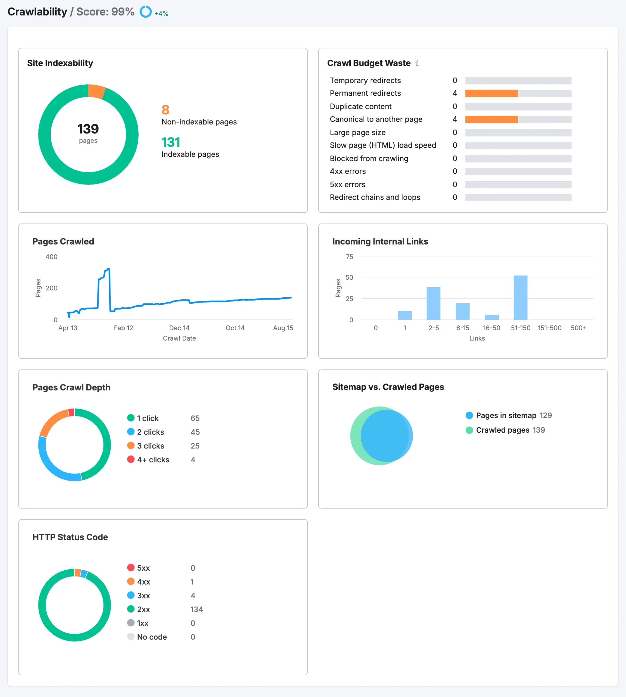The height and width of the screenshot is (697, 626).
Task: Click the green 2xx legend dot
Action: point(131,609)
